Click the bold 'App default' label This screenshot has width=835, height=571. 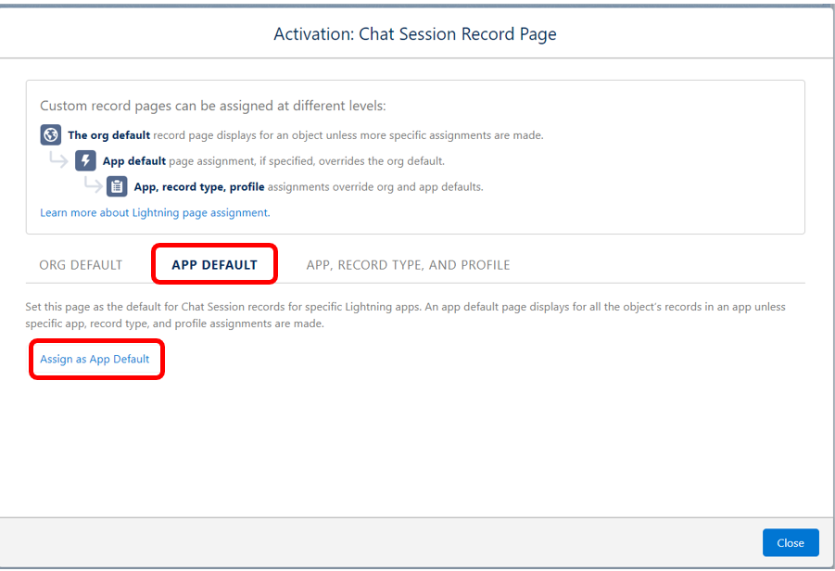click(x=134, y=160)
